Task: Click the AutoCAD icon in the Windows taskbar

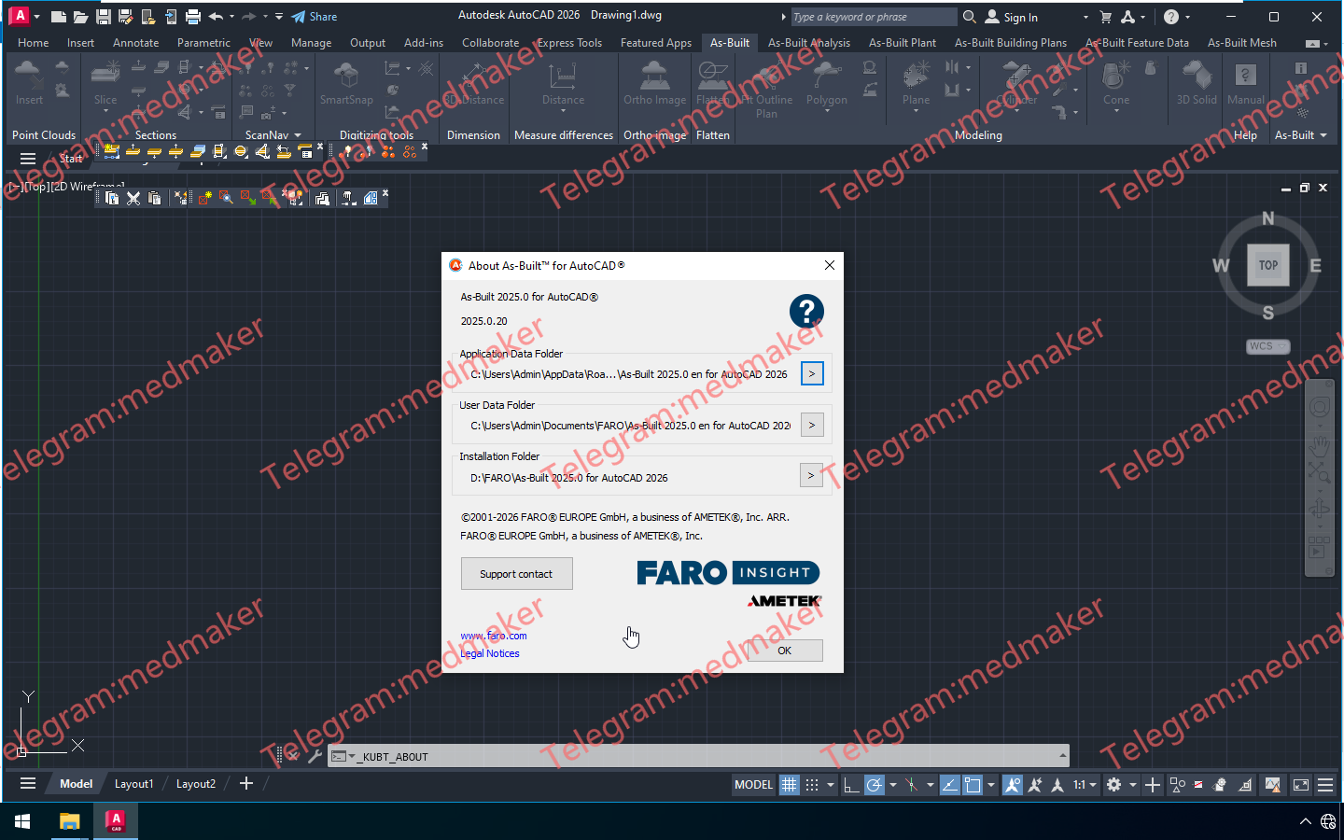Action: point(116,821)
